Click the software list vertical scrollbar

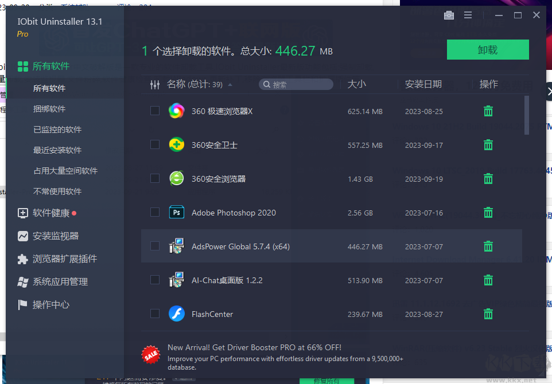[x=527, y=115]
